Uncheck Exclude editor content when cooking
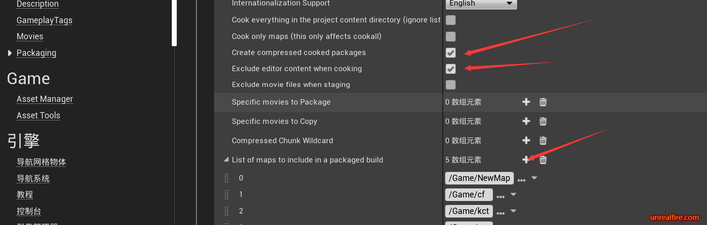 [451, 69]
